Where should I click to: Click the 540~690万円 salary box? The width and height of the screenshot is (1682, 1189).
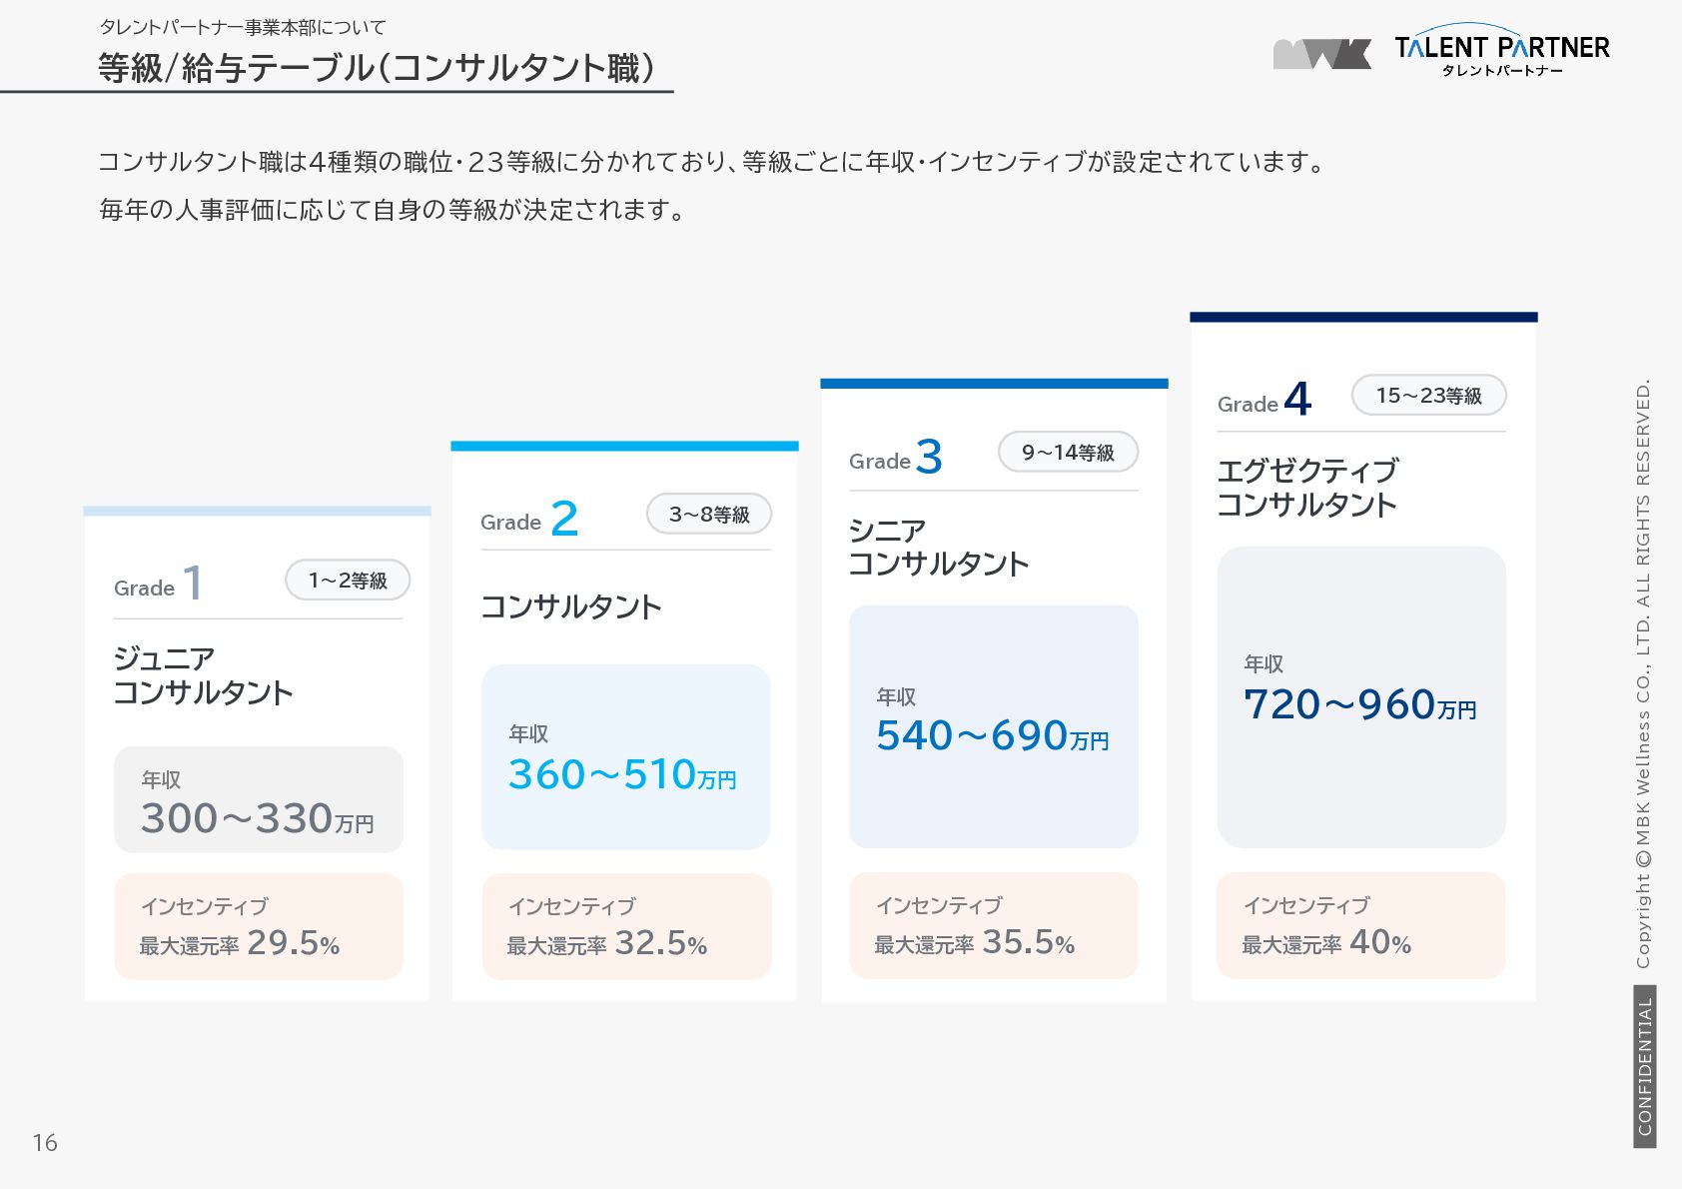[993, 726]
